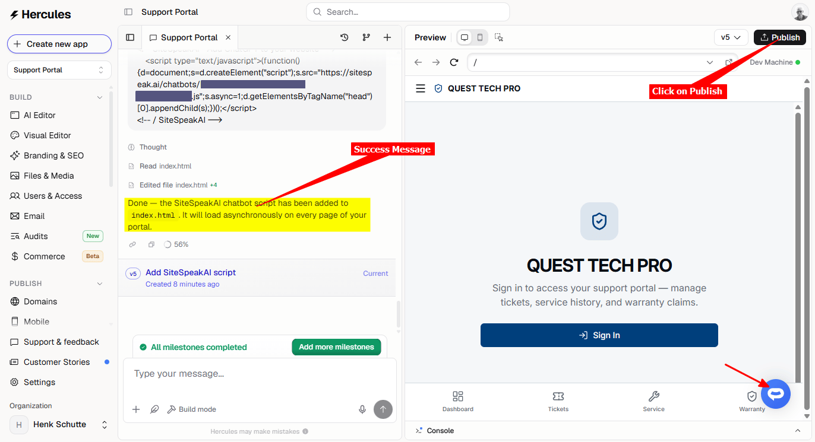
Task: Expand the Thought step in chat
Action: (x=147, y=147)
